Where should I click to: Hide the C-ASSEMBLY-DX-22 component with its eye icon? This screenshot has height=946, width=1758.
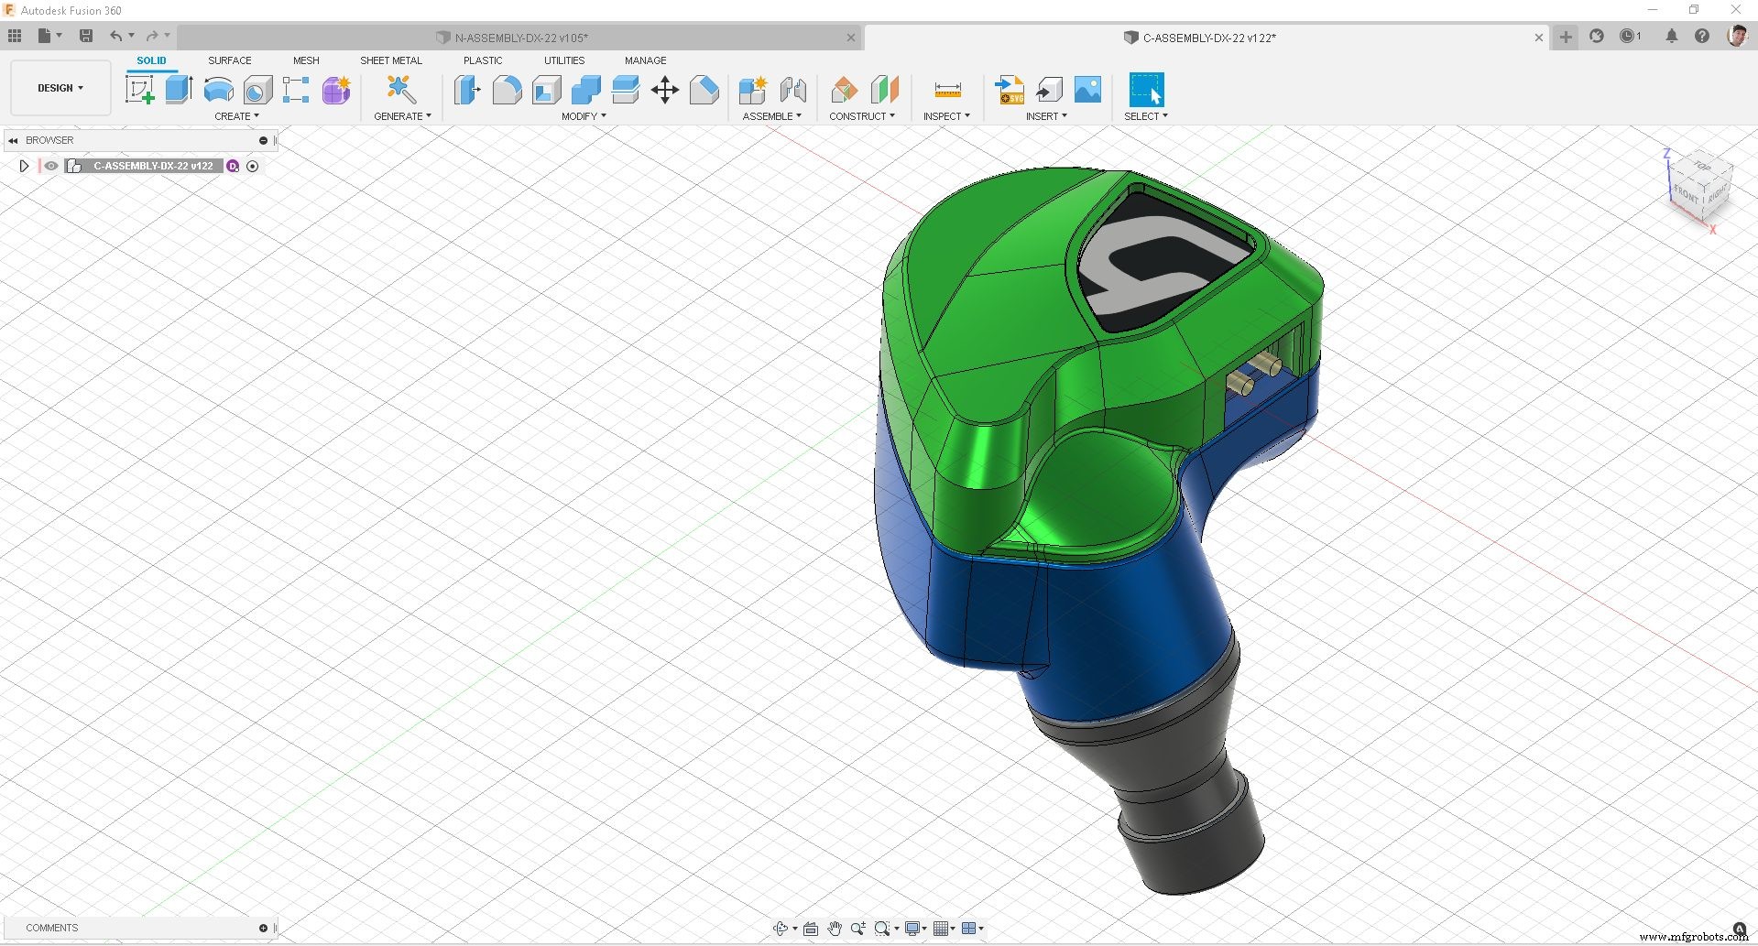(51, 166)
